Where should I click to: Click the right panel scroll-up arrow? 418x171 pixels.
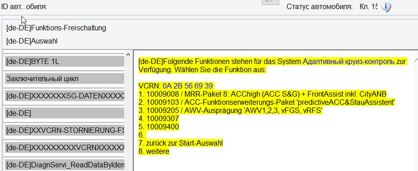pyautogui.click(x=416, y=60)
